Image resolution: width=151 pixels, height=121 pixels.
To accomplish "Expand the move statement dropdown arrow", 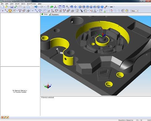I will pos(88,11).
